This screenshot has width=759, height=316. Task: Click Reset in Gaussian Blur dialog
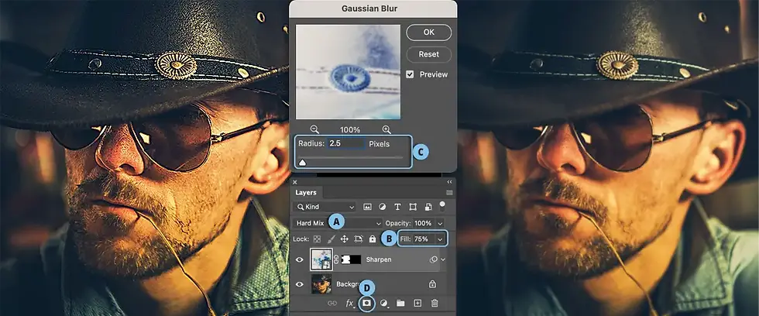pyautogui.click(x=429, y=54)
